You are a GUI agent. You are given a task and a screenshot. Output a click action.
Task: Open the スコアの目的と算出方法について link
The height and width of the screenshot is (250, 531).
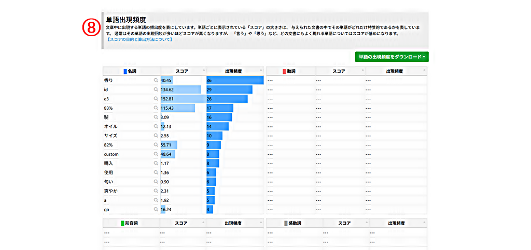click(x=139, y=39)
